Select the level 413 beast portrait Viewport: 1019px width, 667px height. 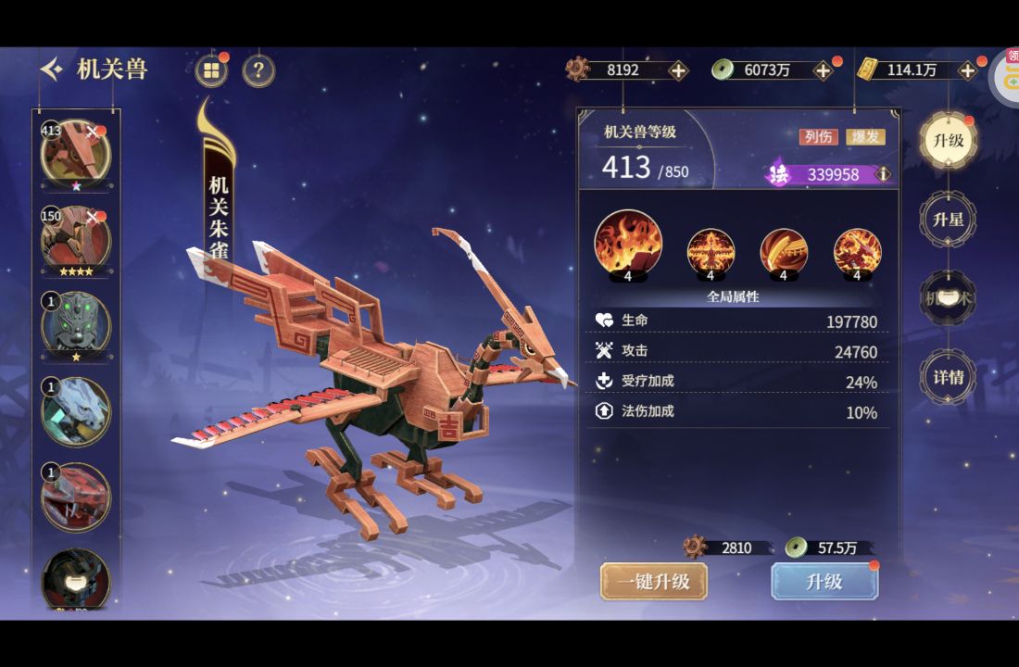pos(76,154)
